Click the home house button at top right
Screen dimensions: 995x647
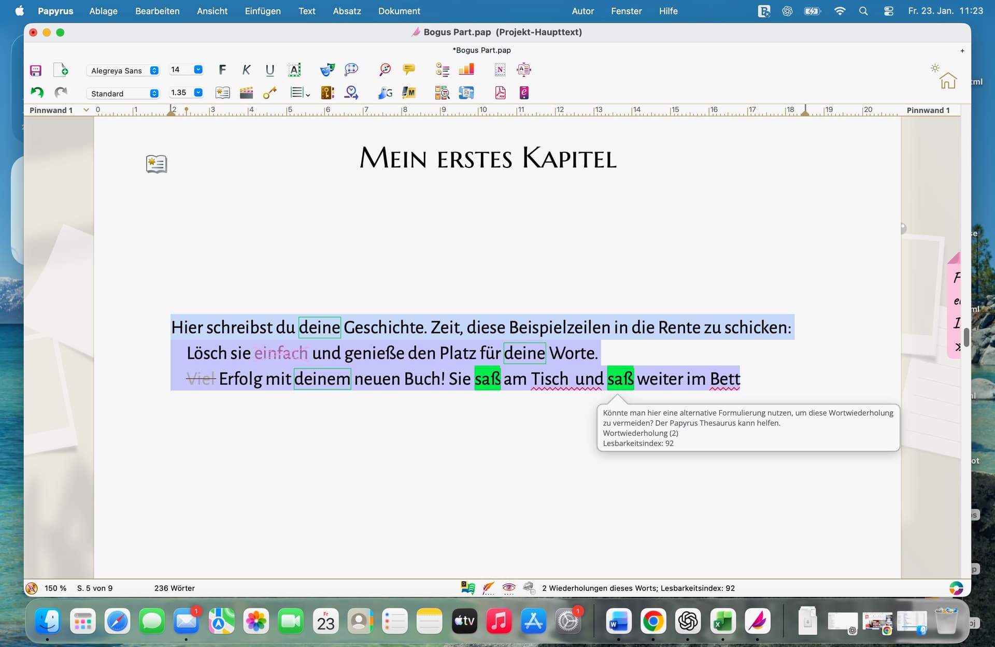click(x=948, y=81)
